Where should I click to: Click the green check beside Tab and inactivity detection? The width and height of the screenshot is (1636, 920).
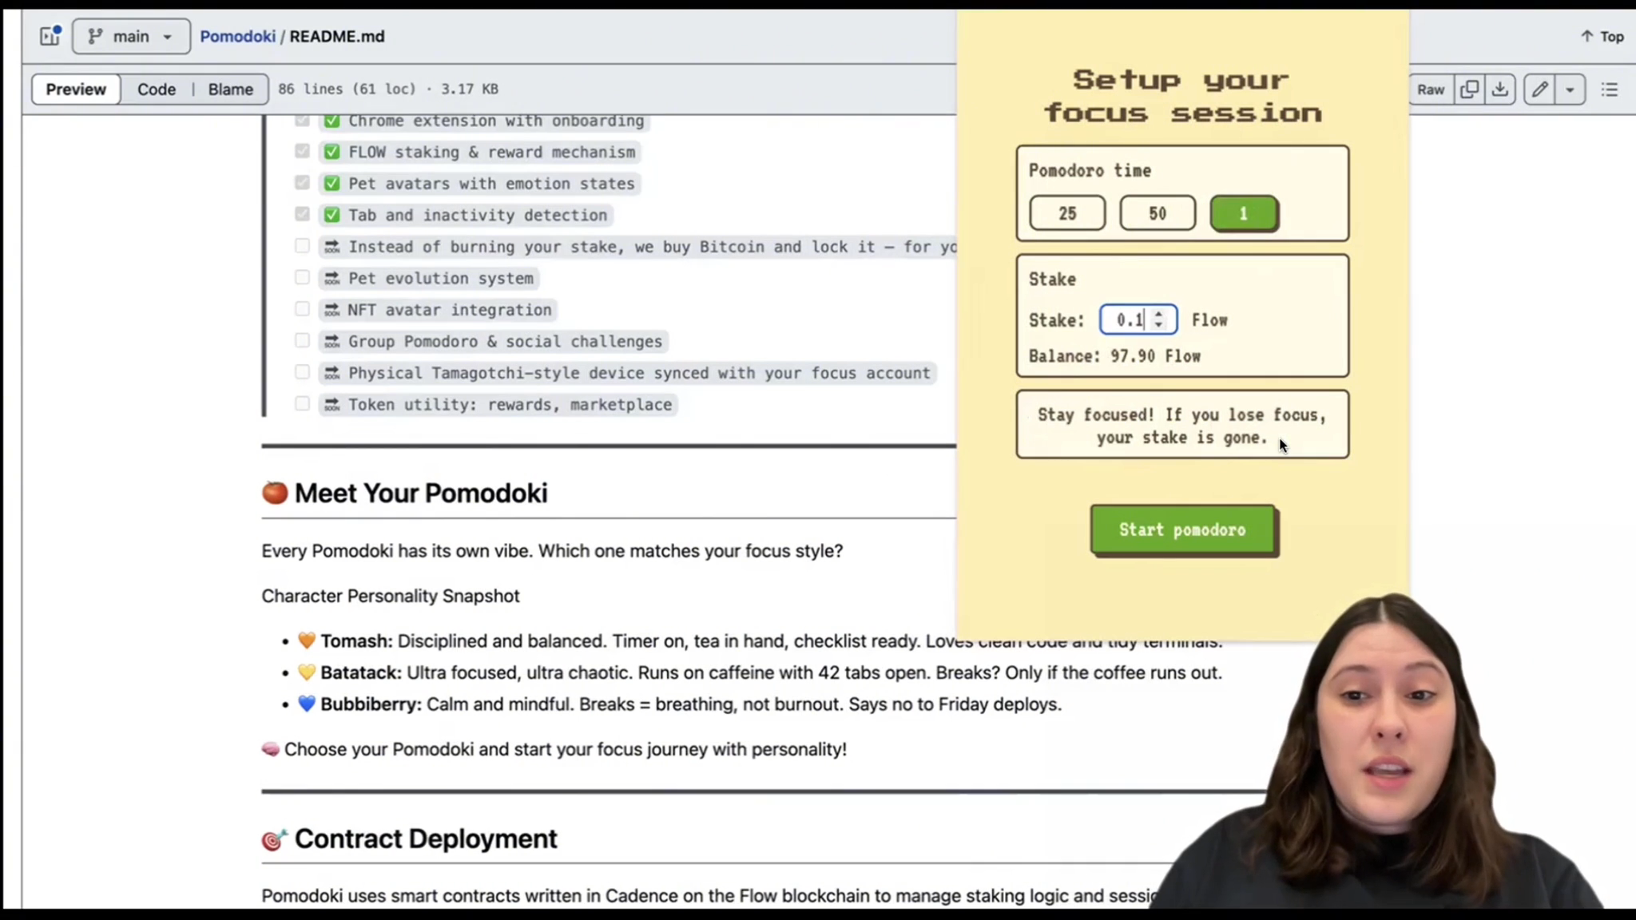(x=332, y=215)
